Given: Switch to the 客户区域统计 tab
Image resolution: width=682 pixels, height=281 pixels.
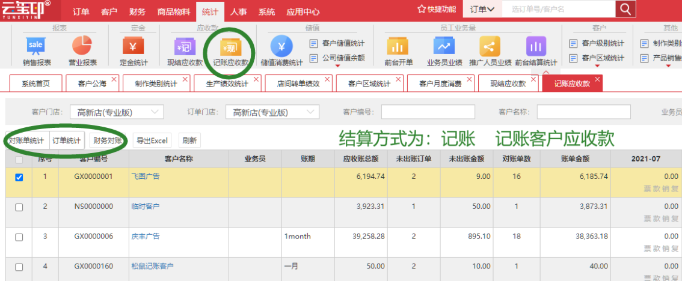Looking at the screenshot, I should tap(369, 83).
